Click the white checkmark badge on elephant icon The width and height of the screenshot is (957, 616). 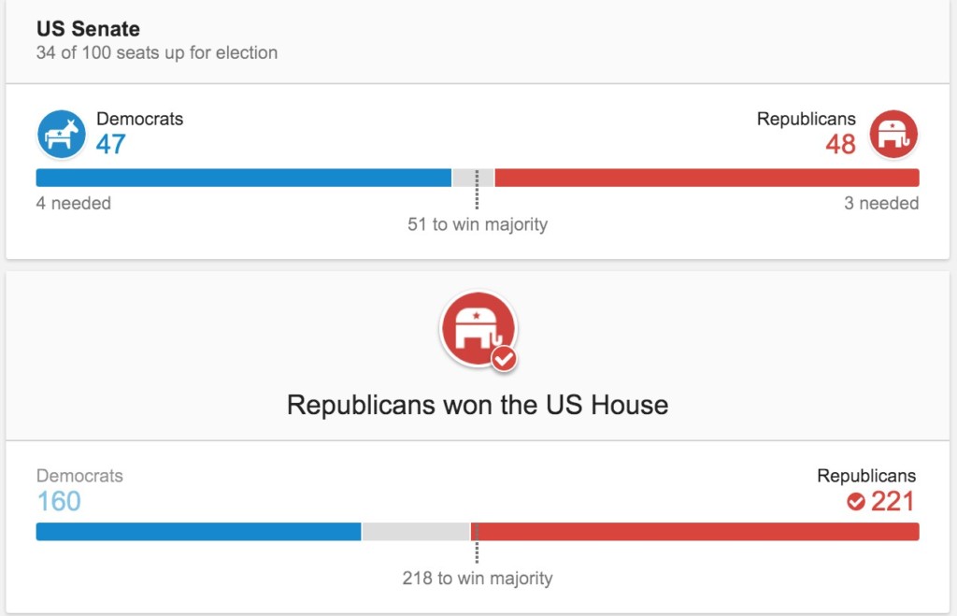point(504,358)
